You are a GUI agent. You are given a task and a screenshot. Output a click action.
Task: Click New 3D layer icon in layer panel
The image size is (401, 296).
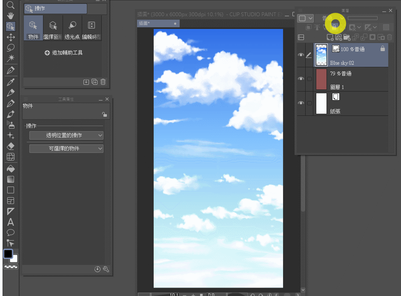[x=338, y=37]
